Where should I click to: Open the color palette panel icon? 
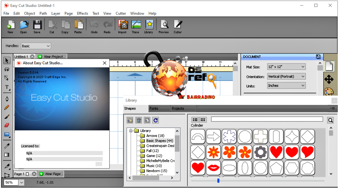329,92
